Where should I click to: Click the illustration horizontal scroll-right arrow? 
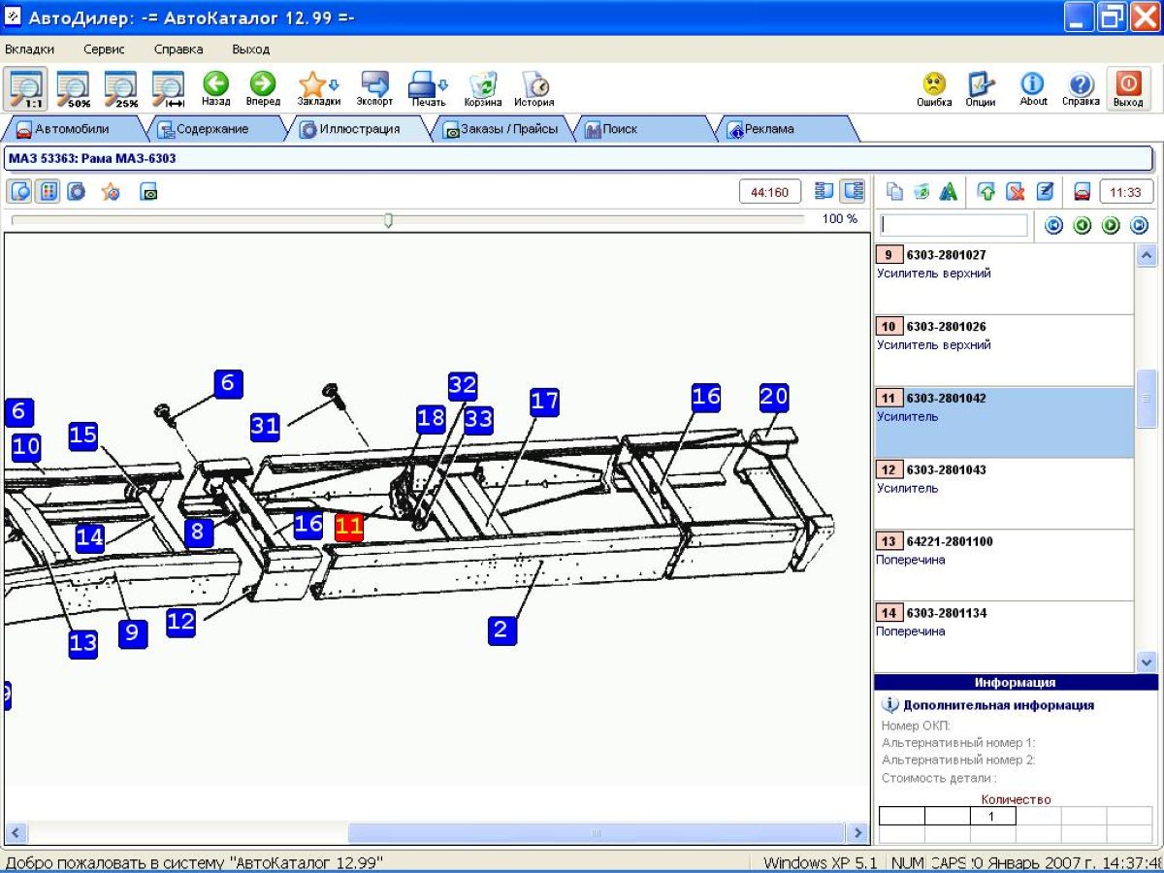[x=857, y=833]
